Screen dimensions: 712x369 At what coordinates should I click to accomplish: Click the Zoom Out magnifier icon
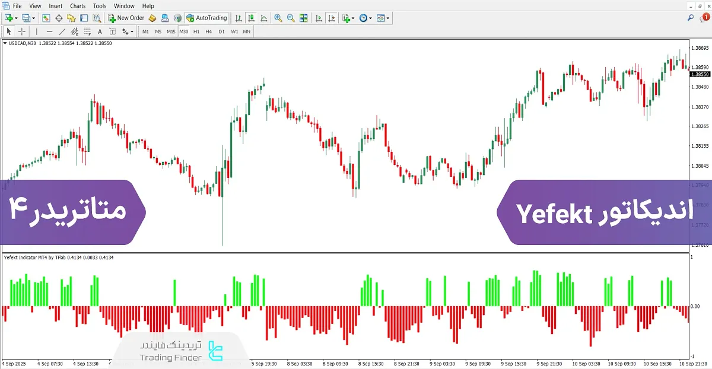(291, 18)
